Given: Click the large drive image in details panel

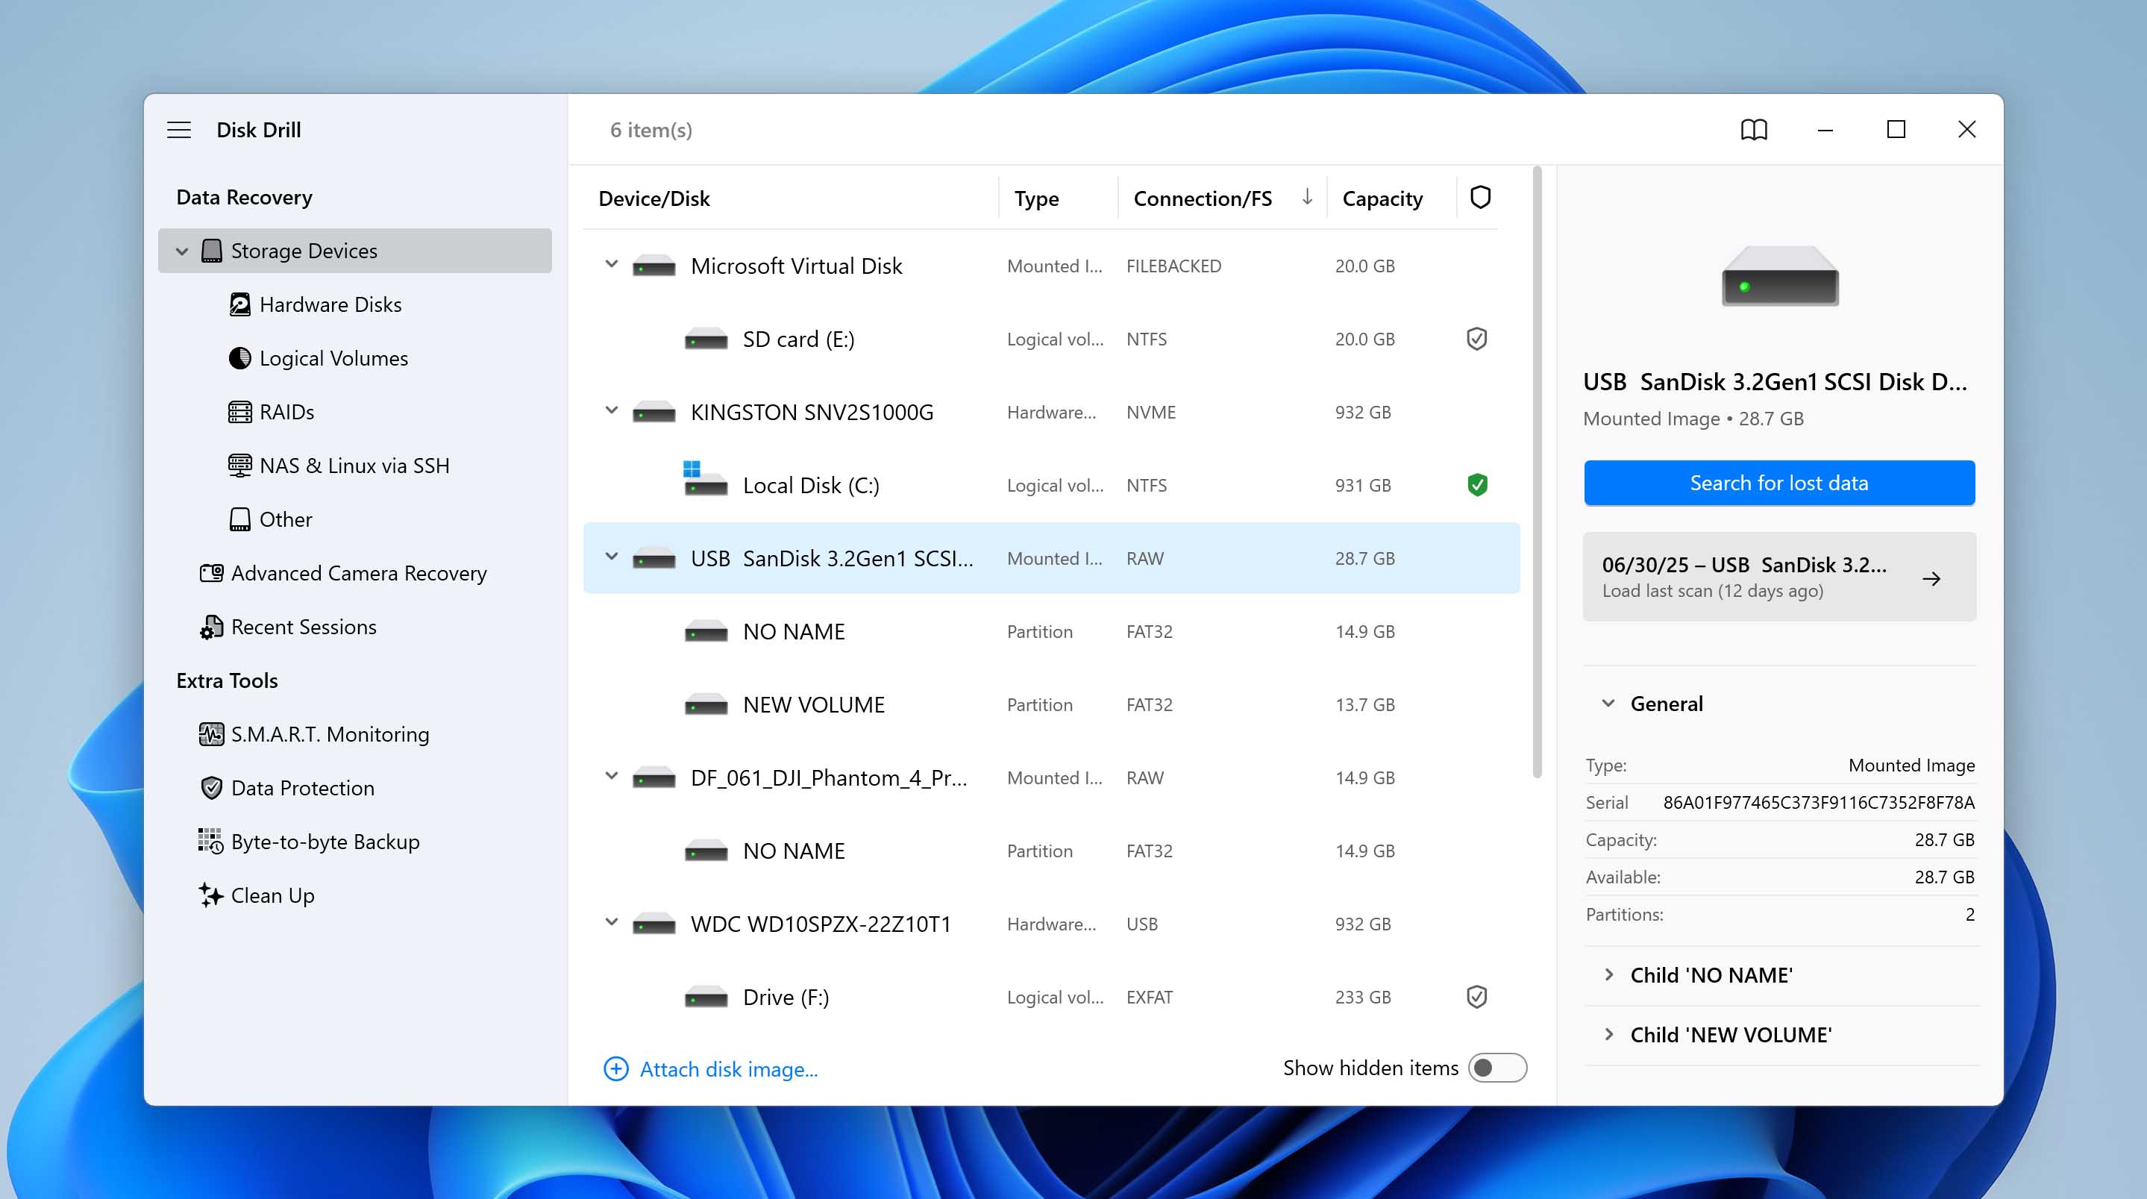Looking at the screenshot, I should click(1779, 276).
